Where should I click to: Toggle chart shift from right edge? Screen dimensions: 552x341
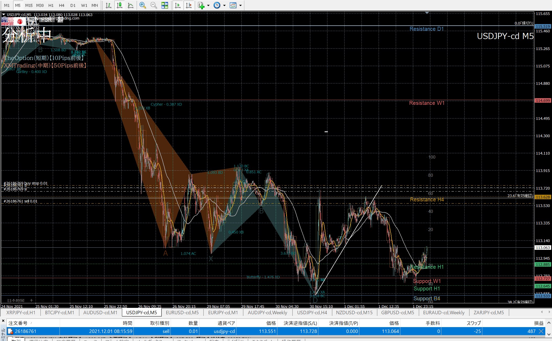(x=189, y=5)
